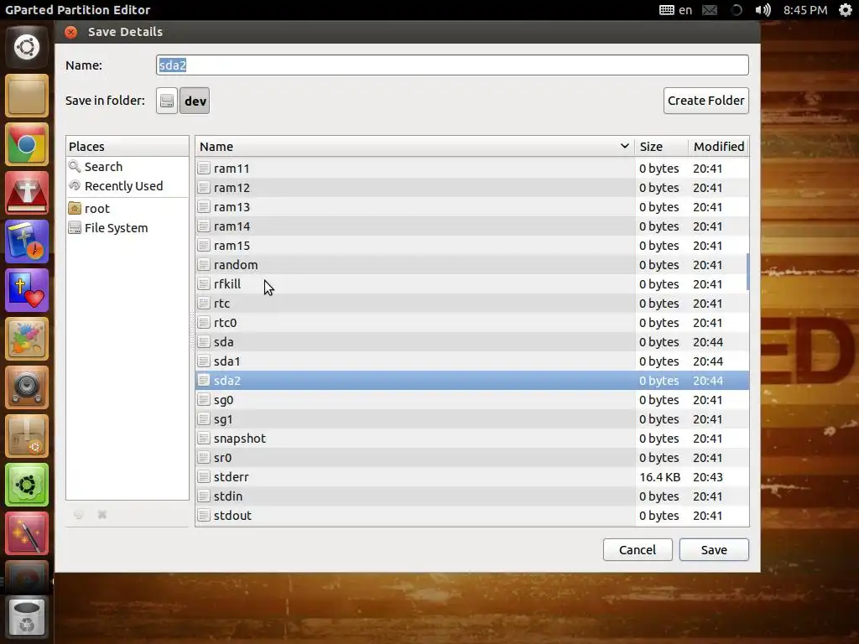This screenshot has width=859, height=644.
Task: Click the file icon beside stderr
Action: click(204, 476)
